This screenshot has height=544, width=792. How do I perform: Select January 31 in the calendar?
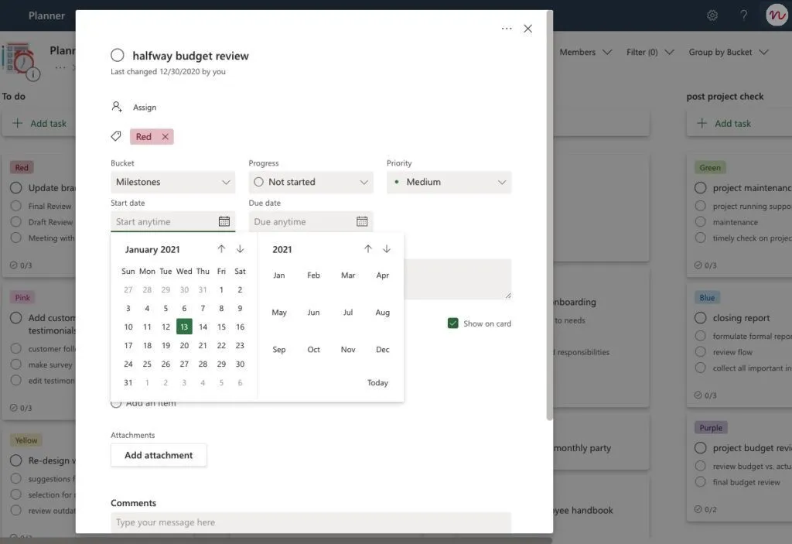coord(128,383)
